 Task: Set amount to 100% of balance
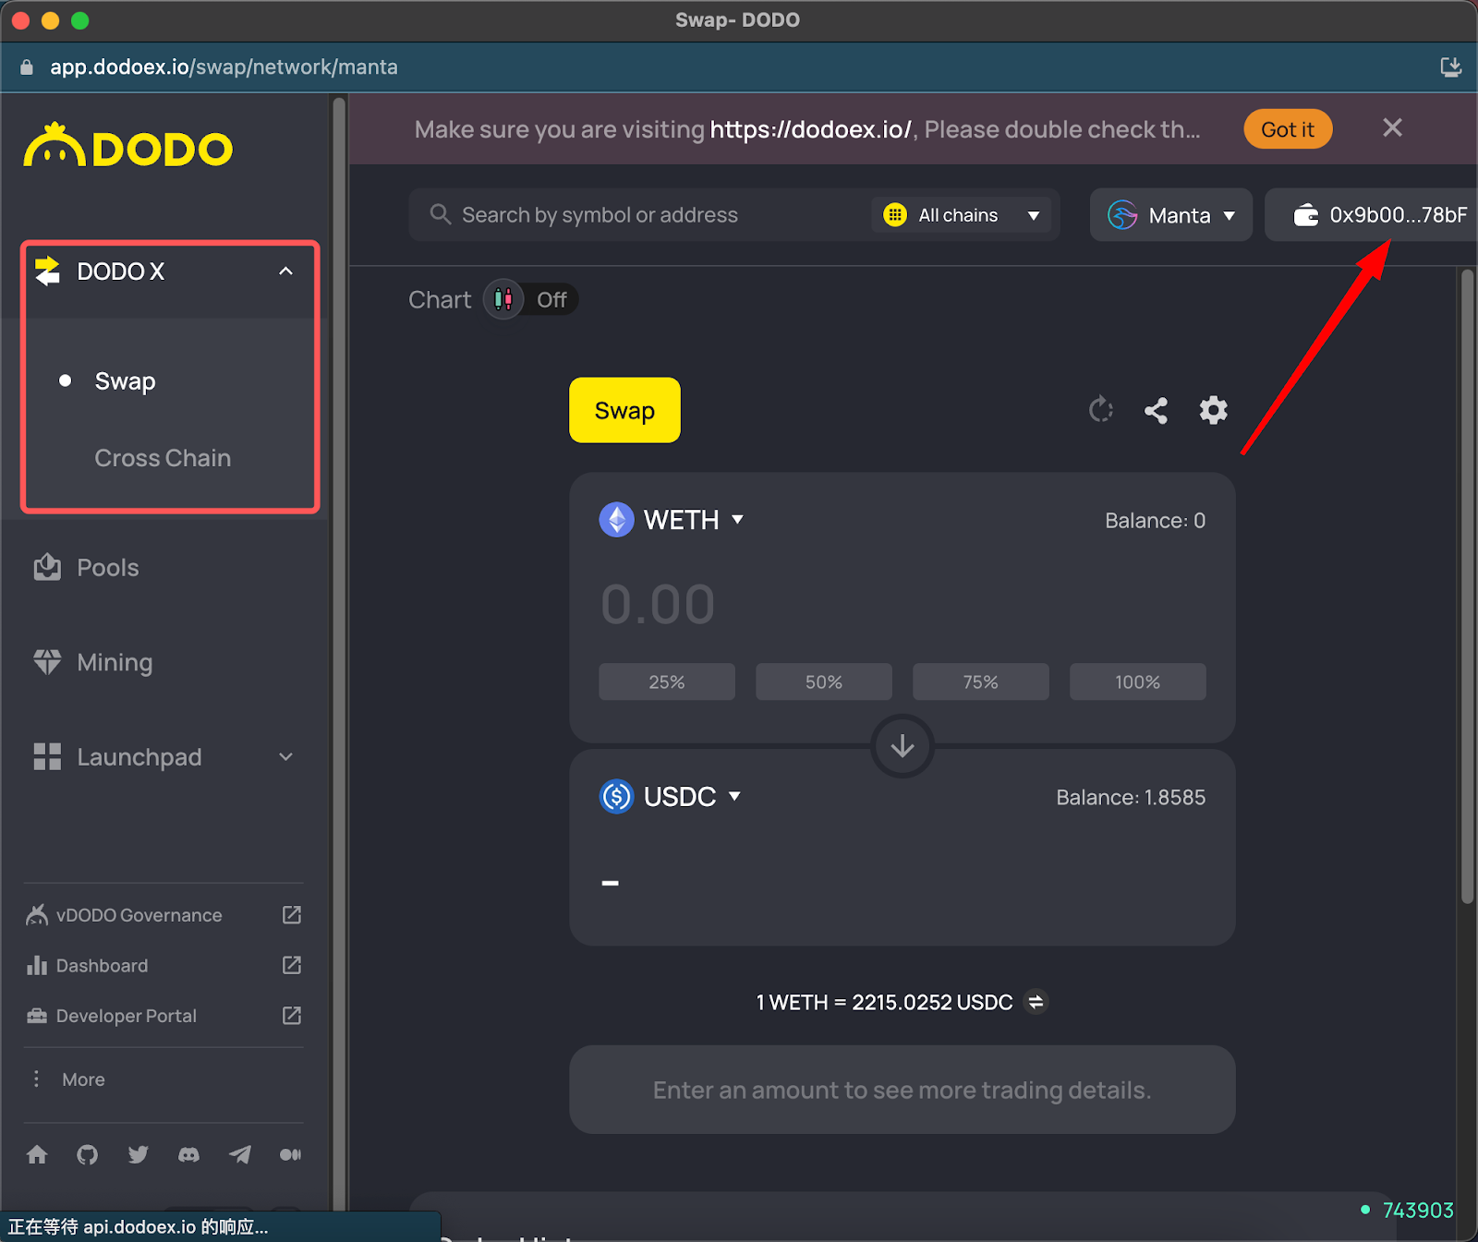pos(1138,681)
